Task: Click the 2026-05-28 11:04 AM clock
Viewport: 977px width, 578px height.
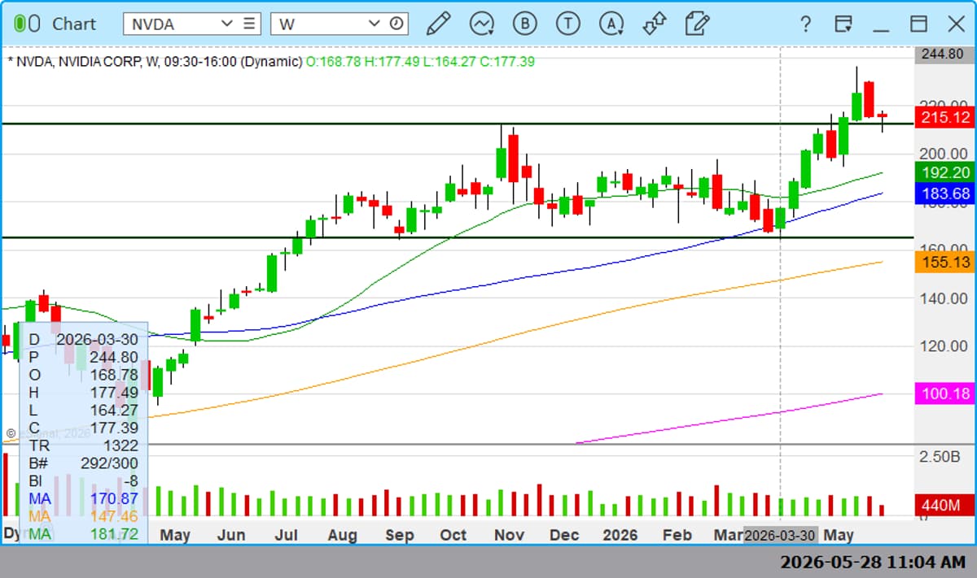Action: [873, 562]
